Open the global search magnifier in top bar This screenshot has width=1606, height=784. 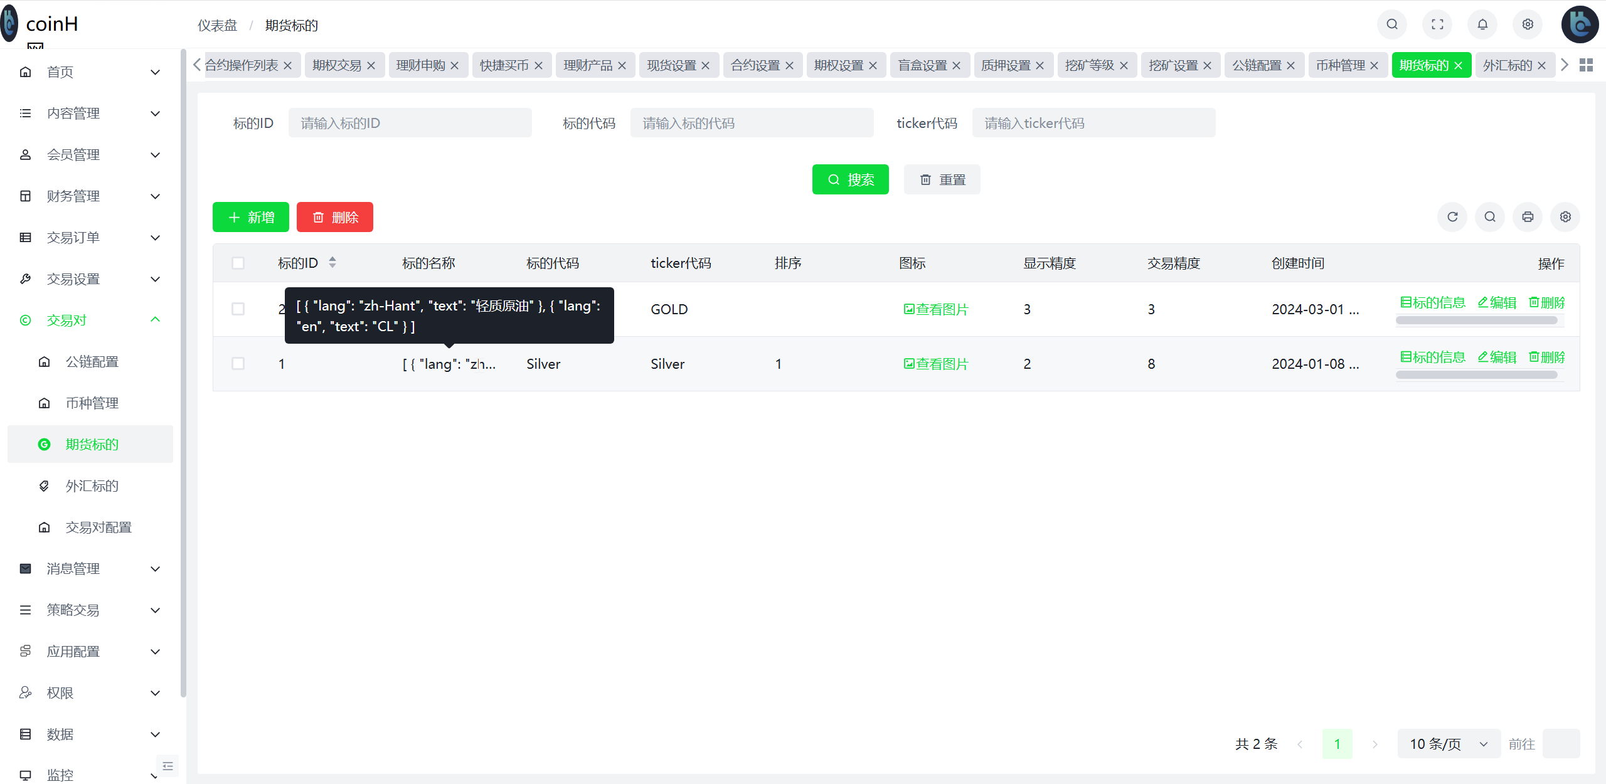point(1391,24)
